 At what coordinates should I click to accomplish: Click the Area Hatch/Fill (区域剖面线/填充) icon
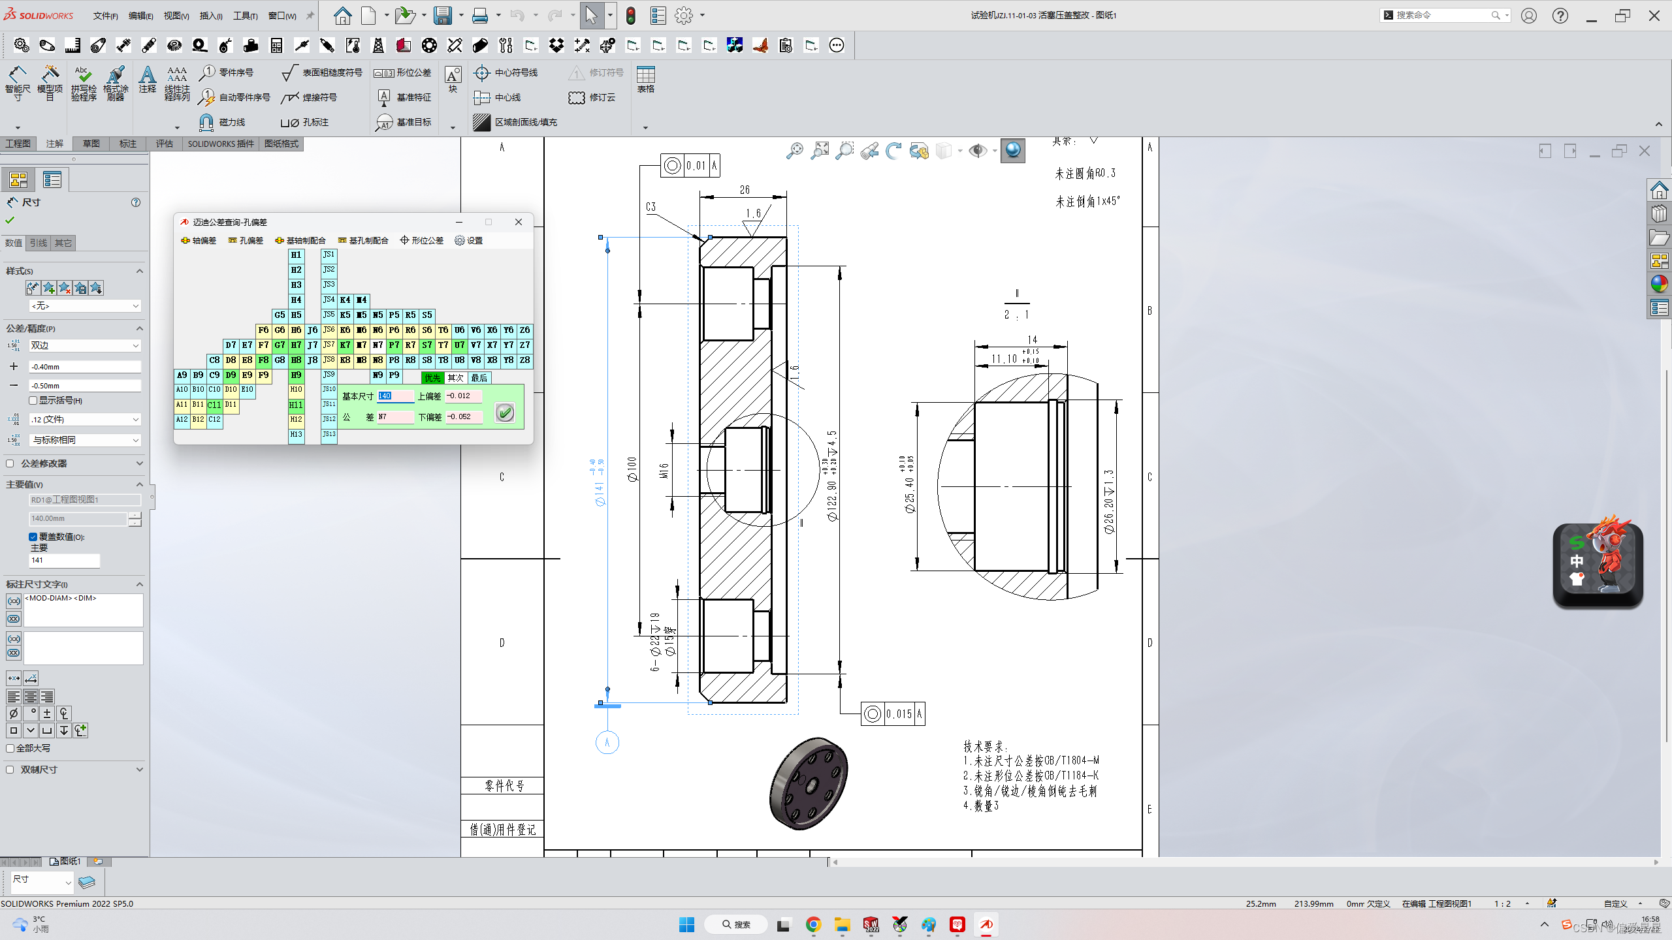pyautogui.click(x=482, y=122)
